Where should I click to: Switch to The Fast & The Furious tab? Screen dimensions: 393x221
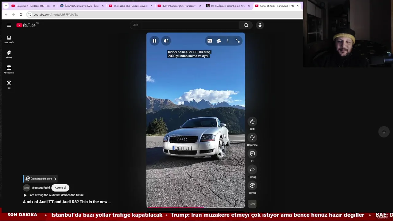tap(131, 6)
